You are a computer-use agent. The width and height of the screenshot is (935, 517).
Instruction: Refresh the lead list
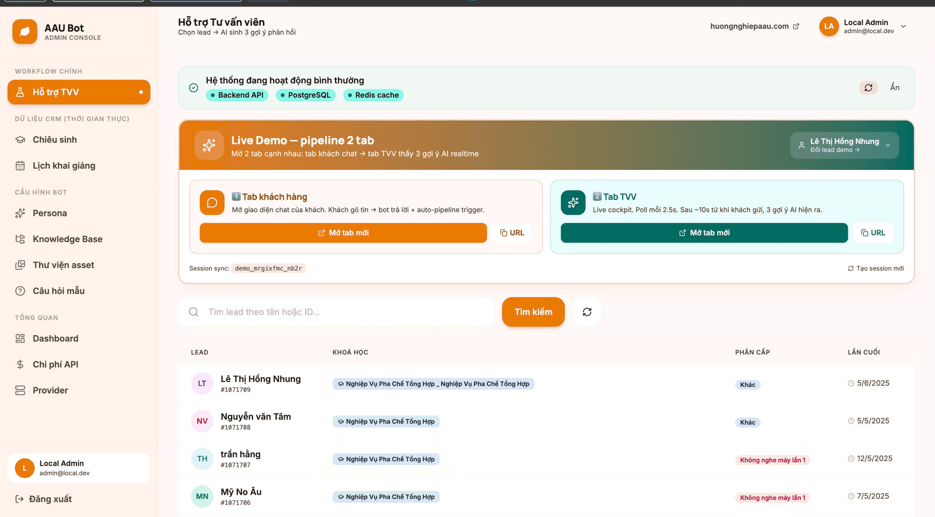tap(587, 312)
